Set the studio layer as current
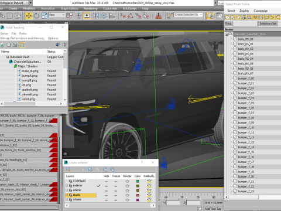The height and width of the screenshot is (211, 281). [x=98, y=195]
